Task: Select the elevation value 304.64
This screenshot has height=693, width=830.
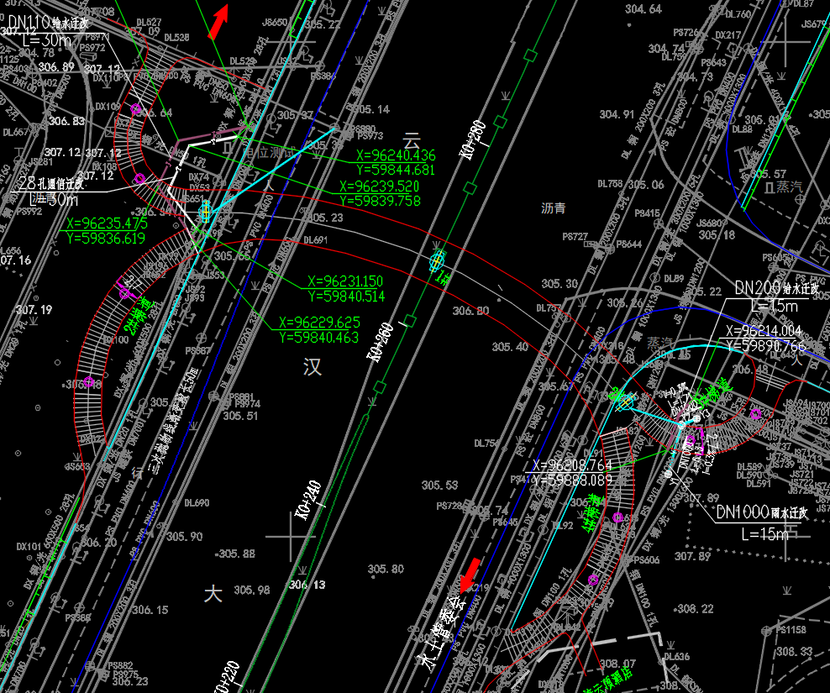Action: (x=644, y=9)
